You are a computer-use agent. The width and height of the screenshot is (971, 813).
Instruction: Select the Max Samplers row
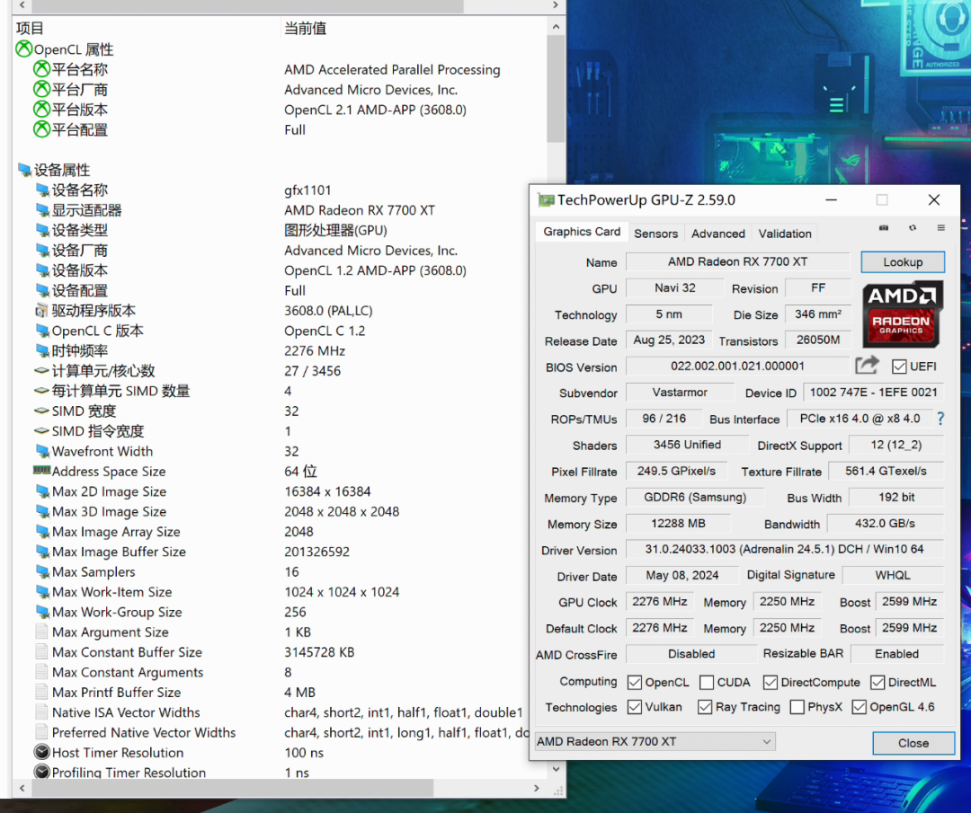pyautogui.click(x=279, y=571)
